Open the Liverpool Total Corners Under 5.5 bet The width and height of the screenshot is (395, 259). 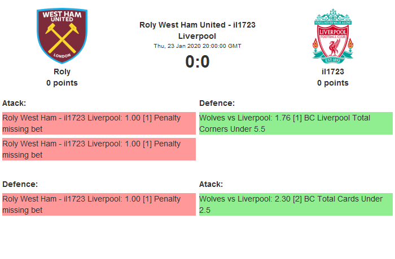[296, 123]
